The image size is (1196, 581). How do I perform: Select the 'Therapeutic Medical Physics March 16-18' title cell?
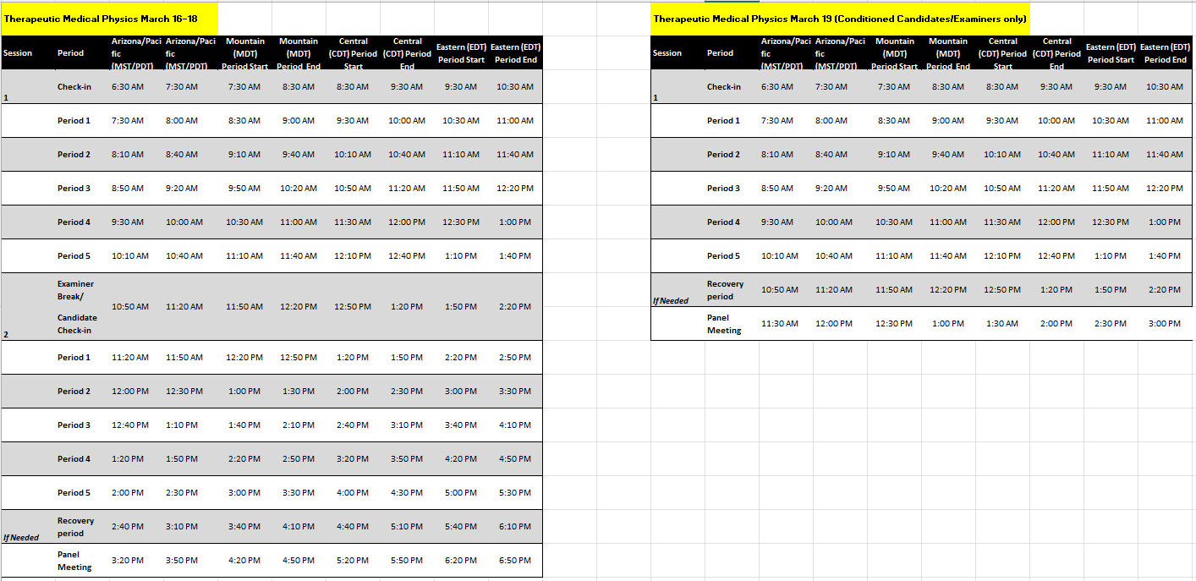point(109,19)
